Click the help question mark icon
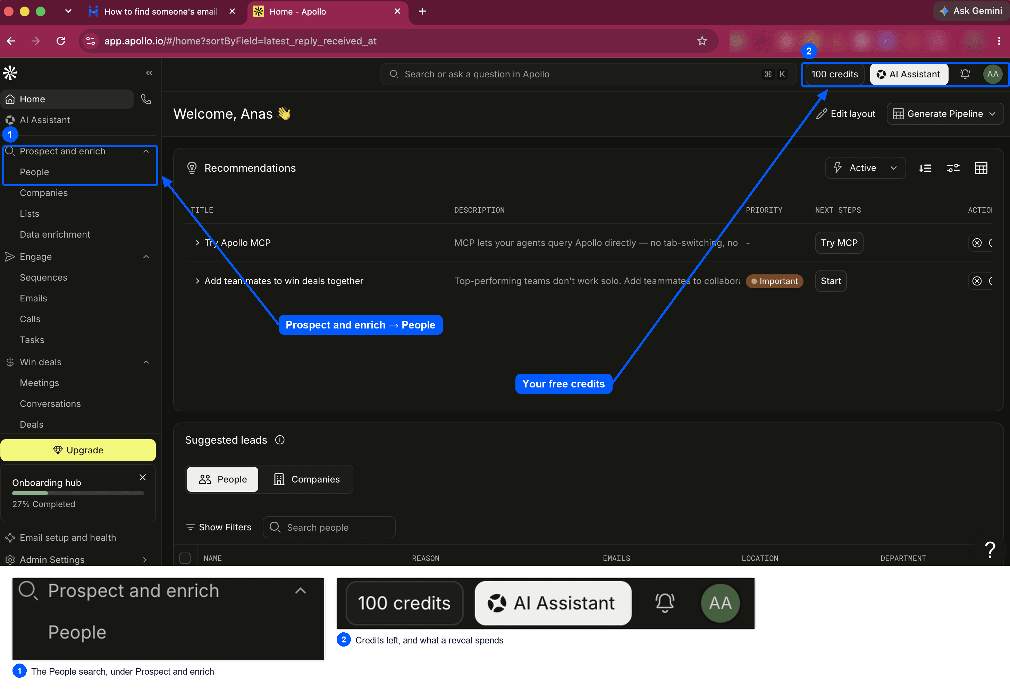 pyautogui.click(x=990, y=550)
